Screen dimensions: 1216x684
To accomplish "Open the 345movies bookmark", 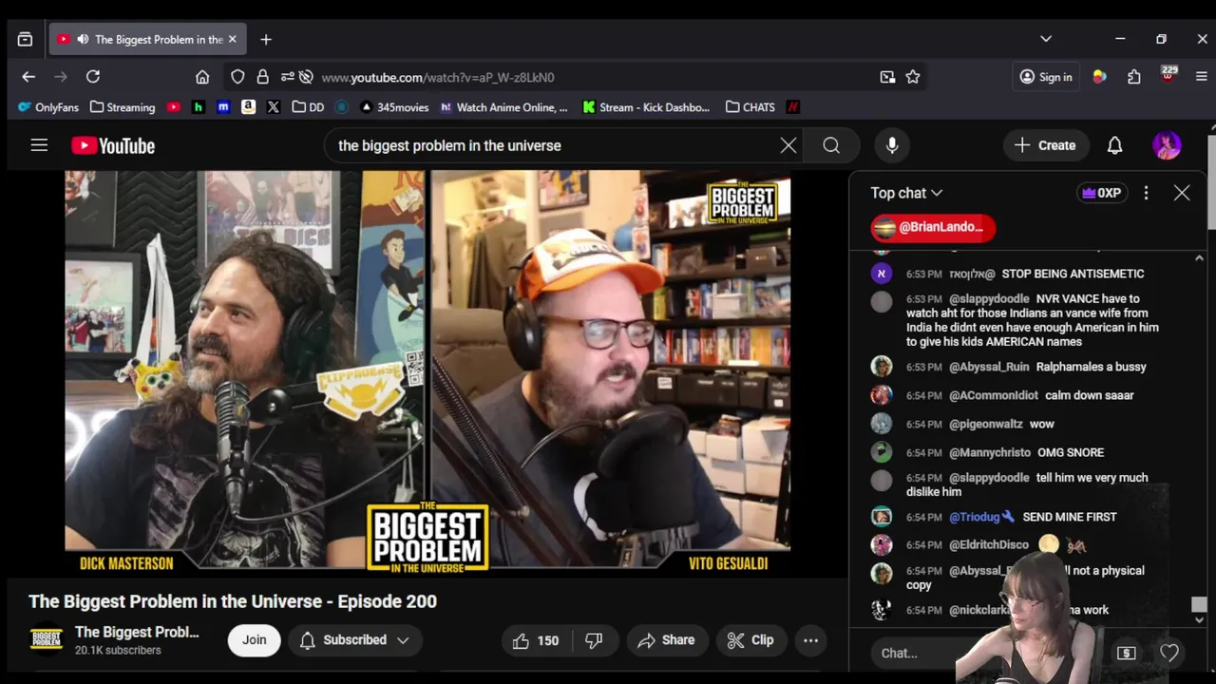I will pos(394,107).
